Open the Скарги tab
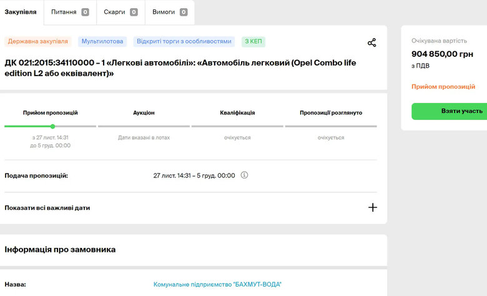487x296 pixels. 120,12
